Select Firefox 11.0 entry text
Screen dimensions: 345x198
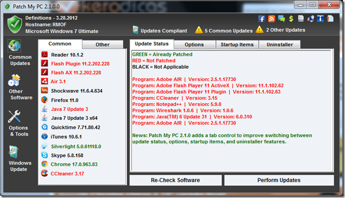coord(65,100)
